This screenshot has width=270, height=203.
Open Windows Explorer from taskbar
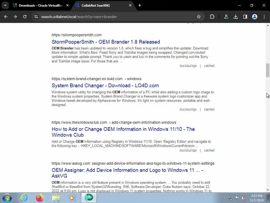(56, 198)
